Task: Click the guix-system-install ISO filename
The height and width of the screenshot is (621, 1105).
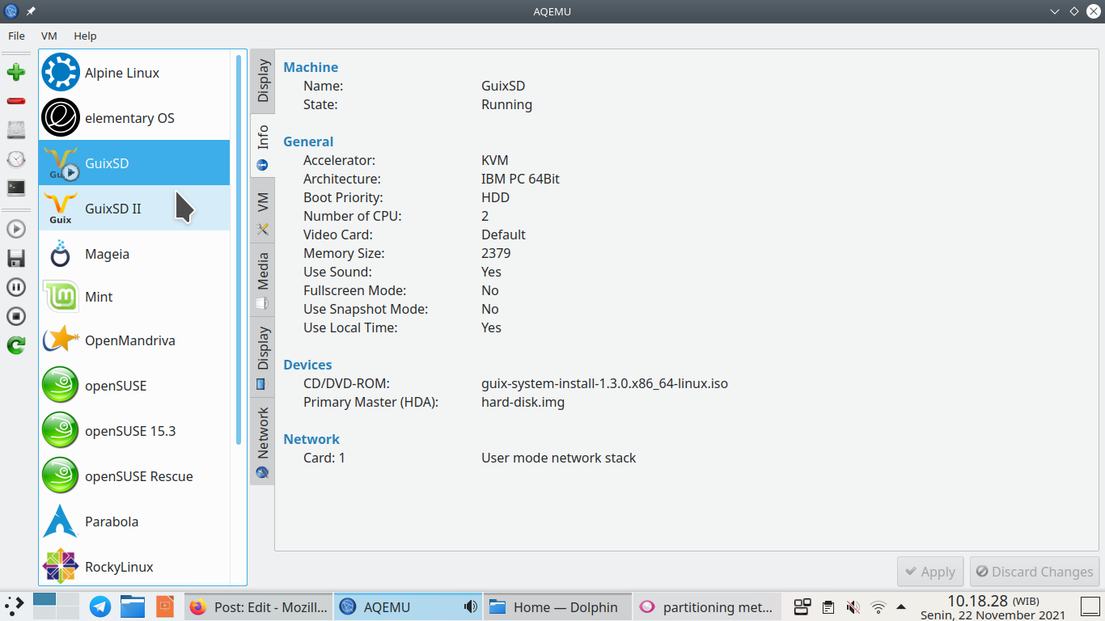Action: tap(604, 383)
